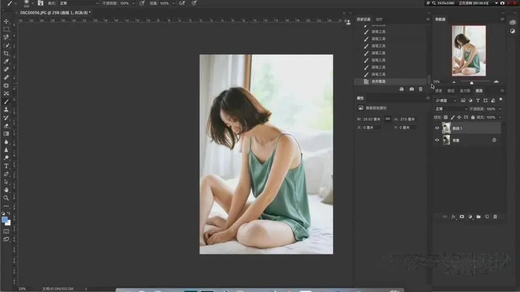
Task: Select the Zoom tool in toolbar
Action: [6, 198]
